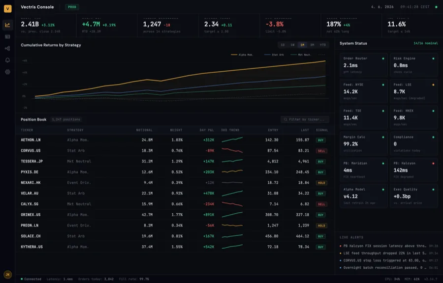Screen dimensions: 443x283
Task: Open the Feed: HKEX status card
Action: [414, 117]
